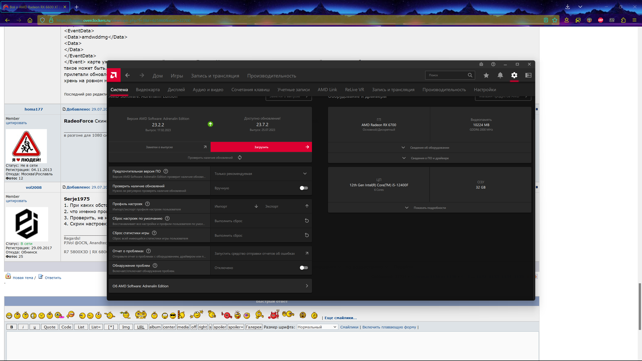This screenshot has width=642, height=361.
Task: Expand hardware details section
Action: click(x=429, y=148)
